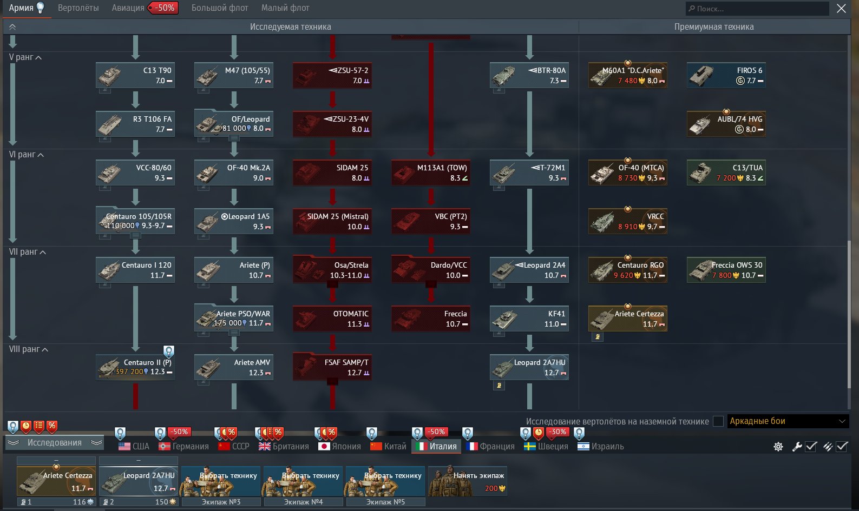
Task: Select the KF41 vehicle in the tree
Action: coord(529,319)
